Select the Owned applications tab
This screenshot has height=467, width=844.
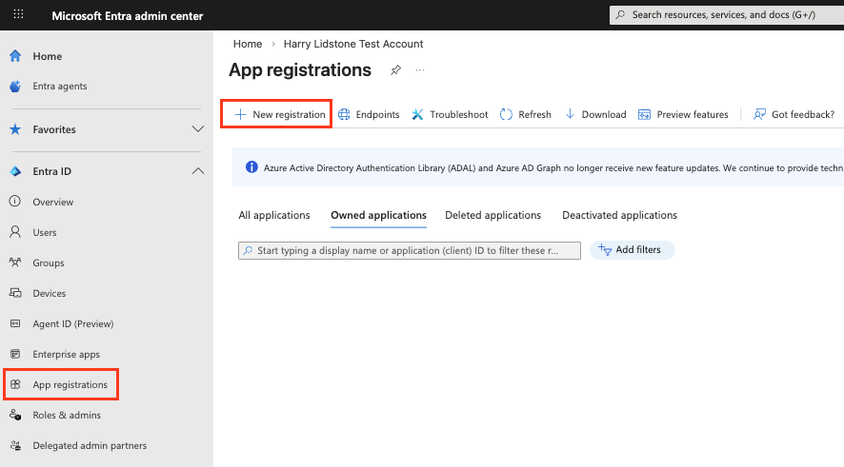coord(378,216)
